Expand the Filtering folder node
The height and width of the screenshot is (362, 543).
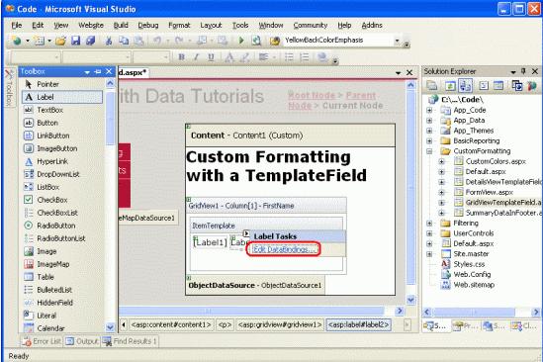(429, 224)
